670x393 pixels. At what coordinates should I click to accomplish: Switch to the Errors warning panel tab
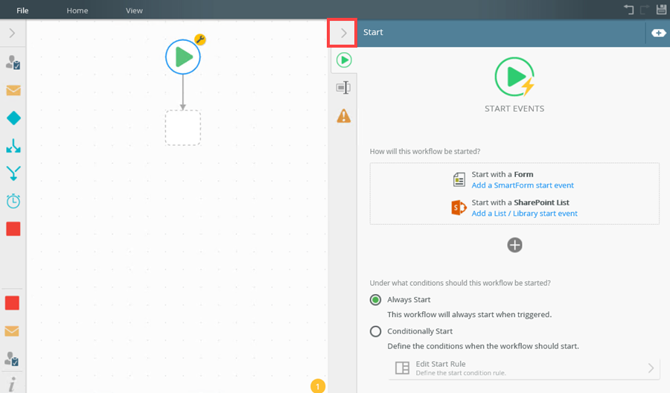click(x=343, y=116)
